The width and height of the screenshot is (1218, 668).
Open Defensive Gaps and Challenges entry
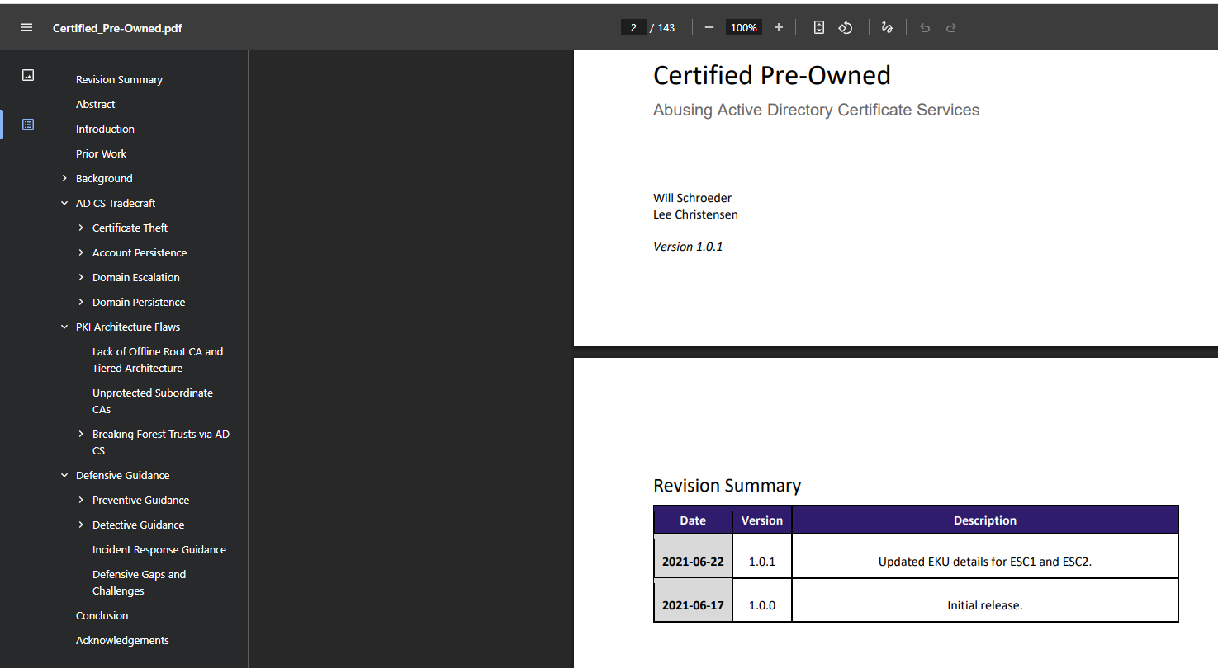[139, 582]
